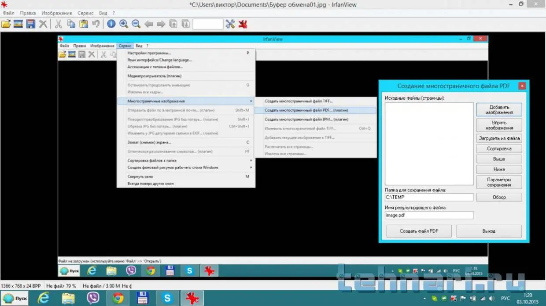Click the РУС language indicator in system tray
Screen dimensions: 546x306
click(x=505, y=299)
